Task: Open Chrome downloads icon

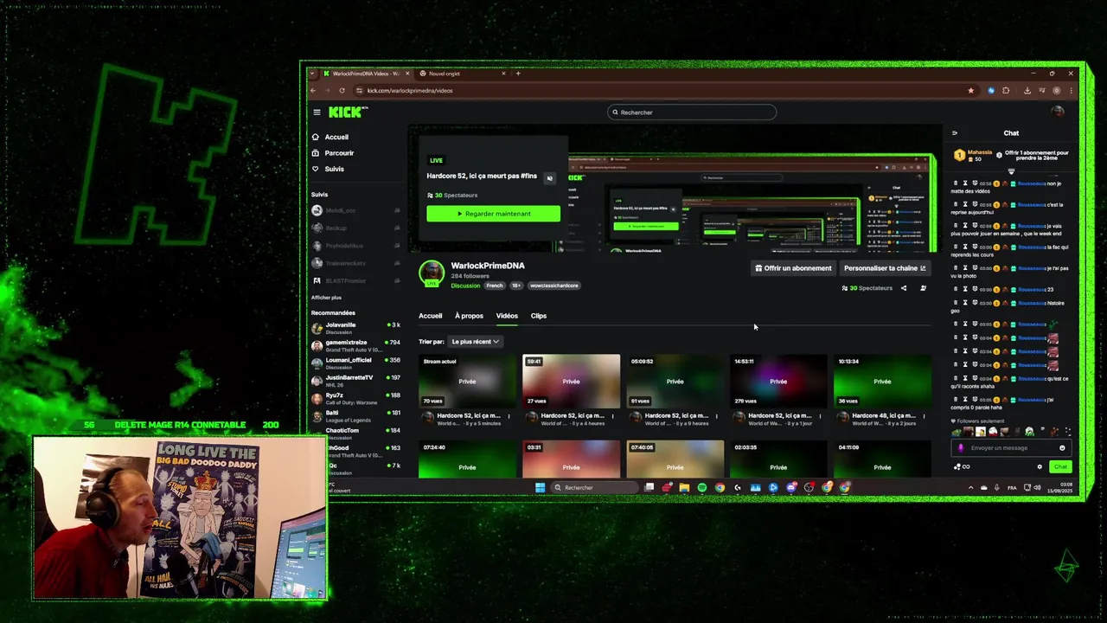Action: (1027, 90)
